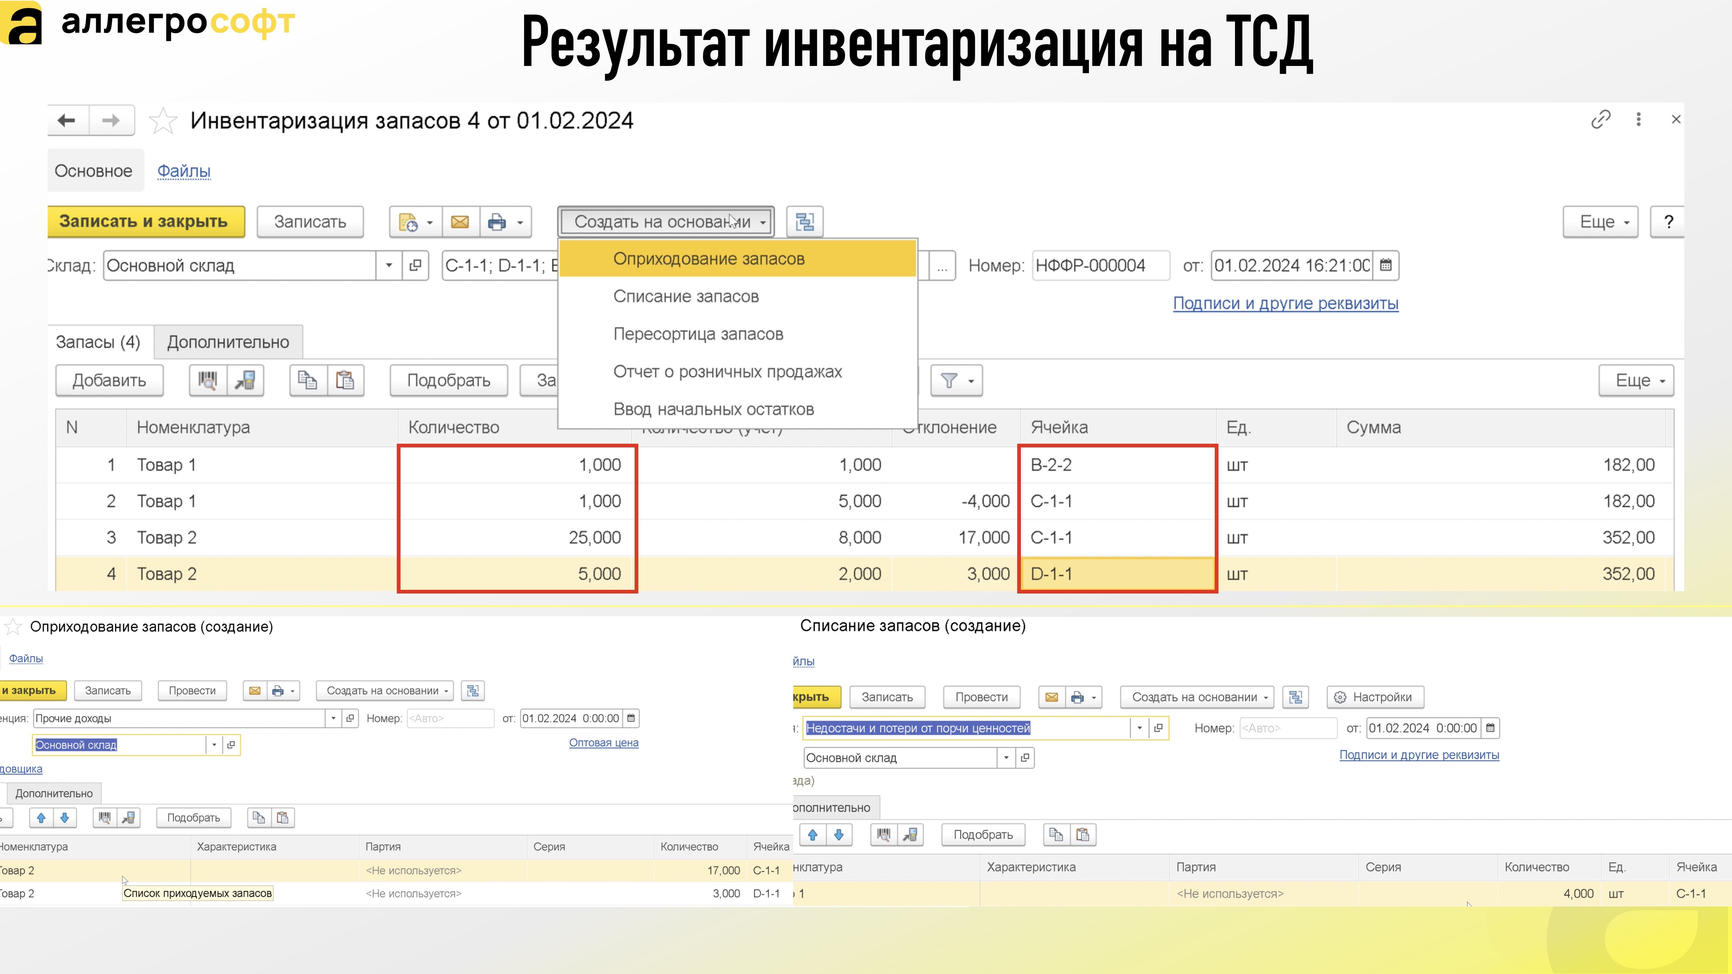1732x974 pixels.
Task: Click the data terminal load icon in Запасы toolbar
Action: (245, 380)
